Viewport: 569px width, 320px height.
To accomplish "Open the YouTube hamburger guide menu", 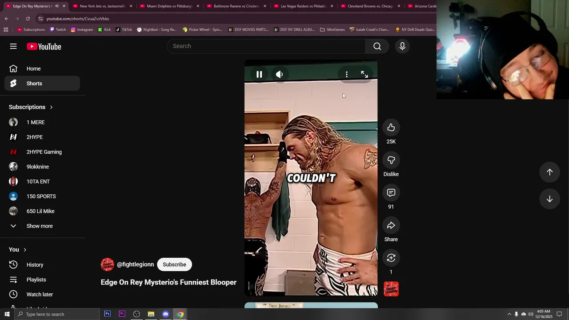I will [x=13, y=46].
